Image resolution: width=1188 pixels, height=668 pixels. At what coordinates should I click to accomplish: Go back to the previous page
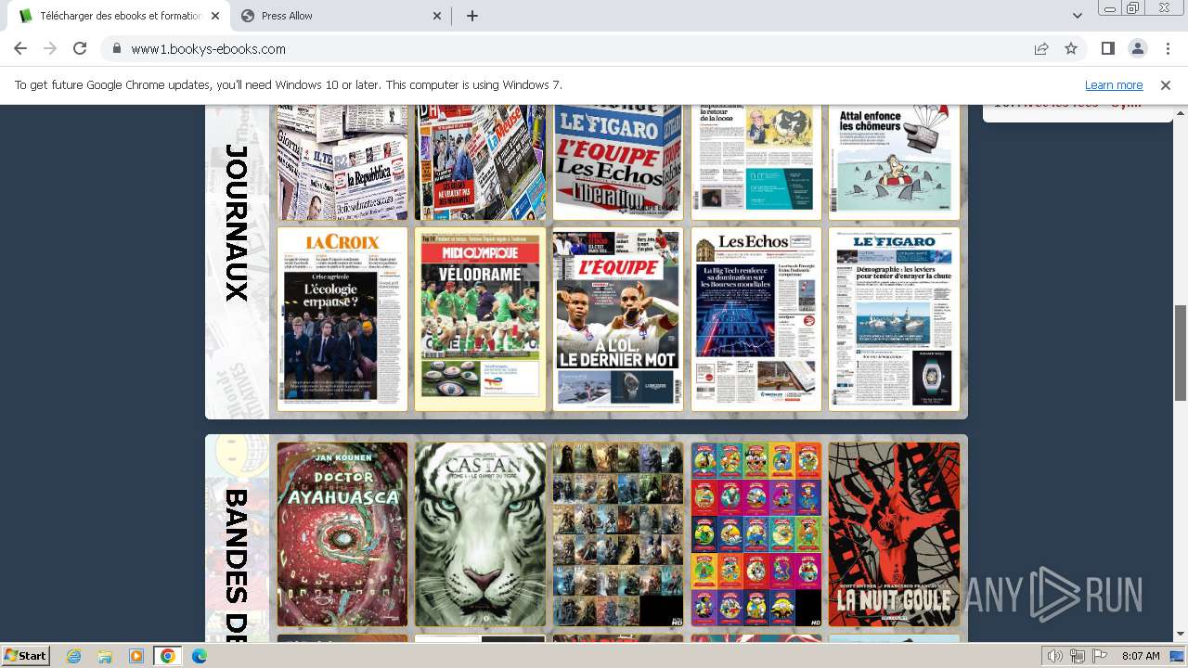(20, 48)
